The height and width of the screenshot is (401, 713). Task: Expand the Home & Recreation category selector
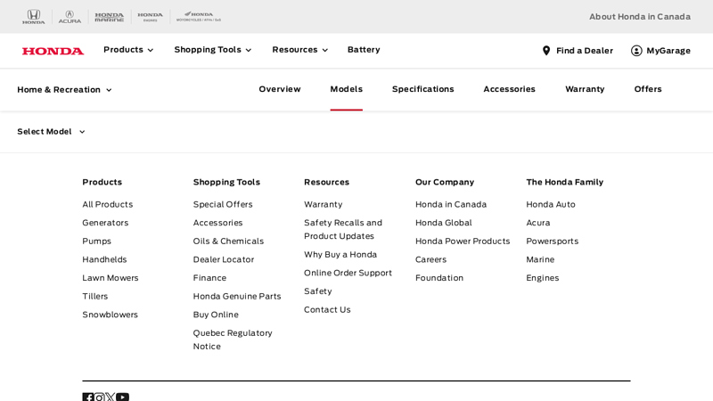click(x=64, y=90)
